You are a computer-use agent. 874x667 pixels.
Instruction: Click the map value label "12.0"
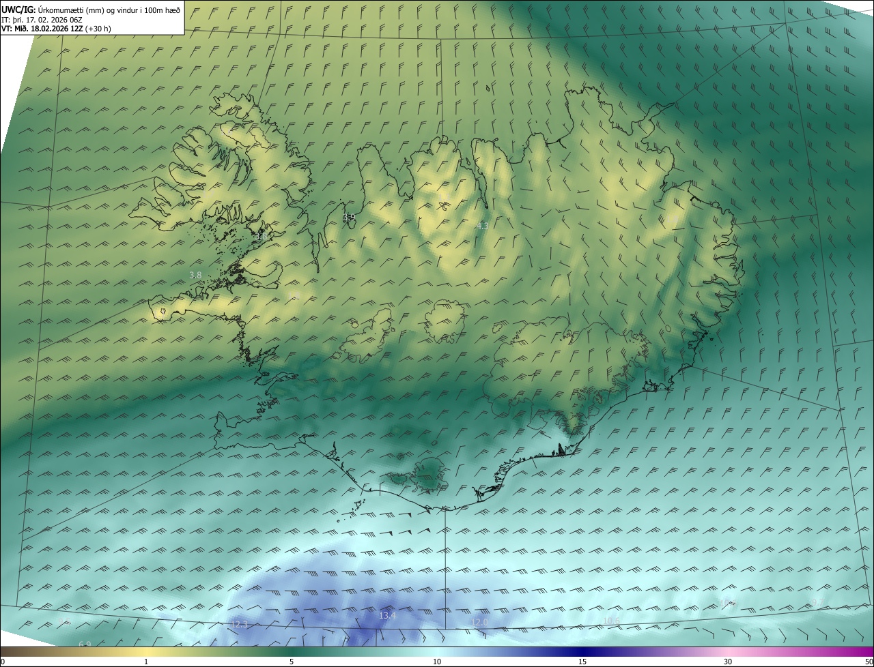pos(480,622)
